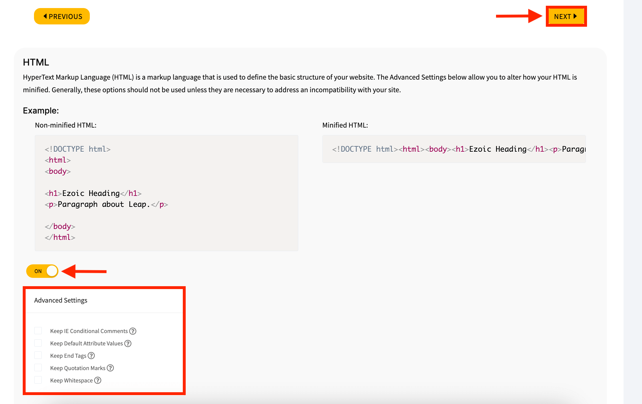Image resolution: width=642 pixels, height=404 pixels.
Task: Click the HTML section heading
Action: [36, 62]
